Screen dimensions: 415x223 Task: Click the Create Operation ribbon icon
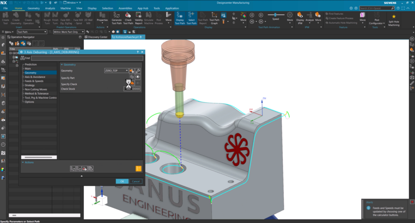coord(28,18)
